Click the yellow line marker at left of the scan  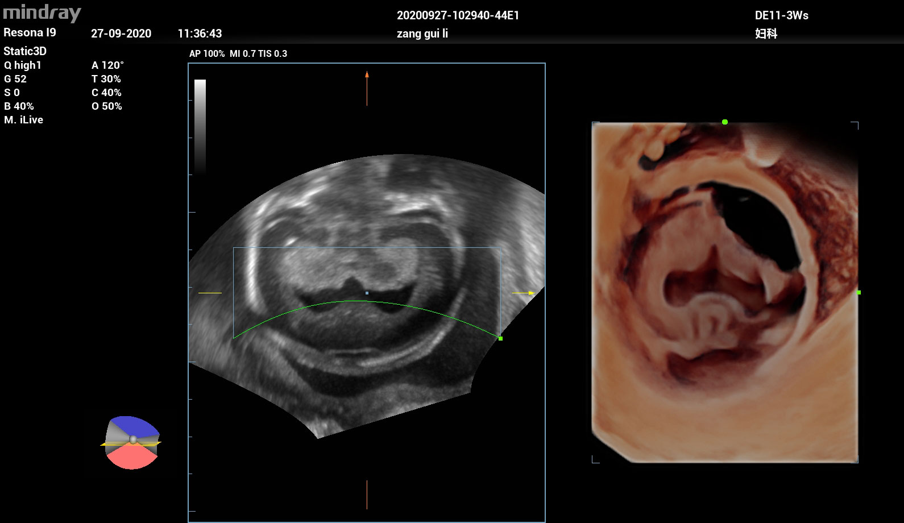click(x=210, y=293)
